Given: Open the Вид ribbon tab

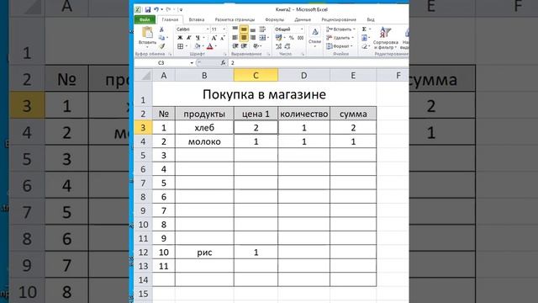Looking at the screenshot, I should tap(371, 19).
